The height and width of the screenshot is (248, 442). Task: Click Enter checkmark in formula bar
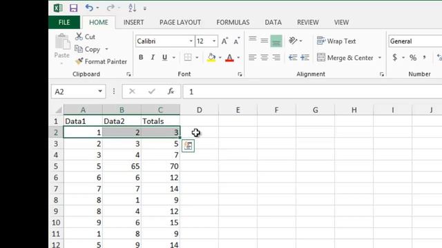click(152, 92)
